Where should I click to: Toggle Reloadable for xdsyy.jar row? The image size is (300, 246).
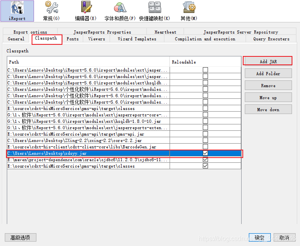pyautogui.click(x=205, y=153)
